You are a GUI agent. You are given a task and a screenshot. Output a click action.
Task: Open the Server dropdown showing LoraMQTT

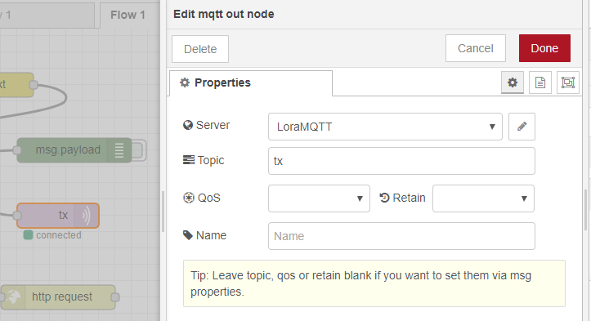click(x=385, y=127)
